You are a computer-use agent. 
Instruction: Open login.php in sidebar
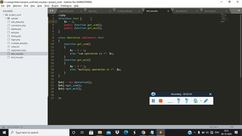[16, 40]
